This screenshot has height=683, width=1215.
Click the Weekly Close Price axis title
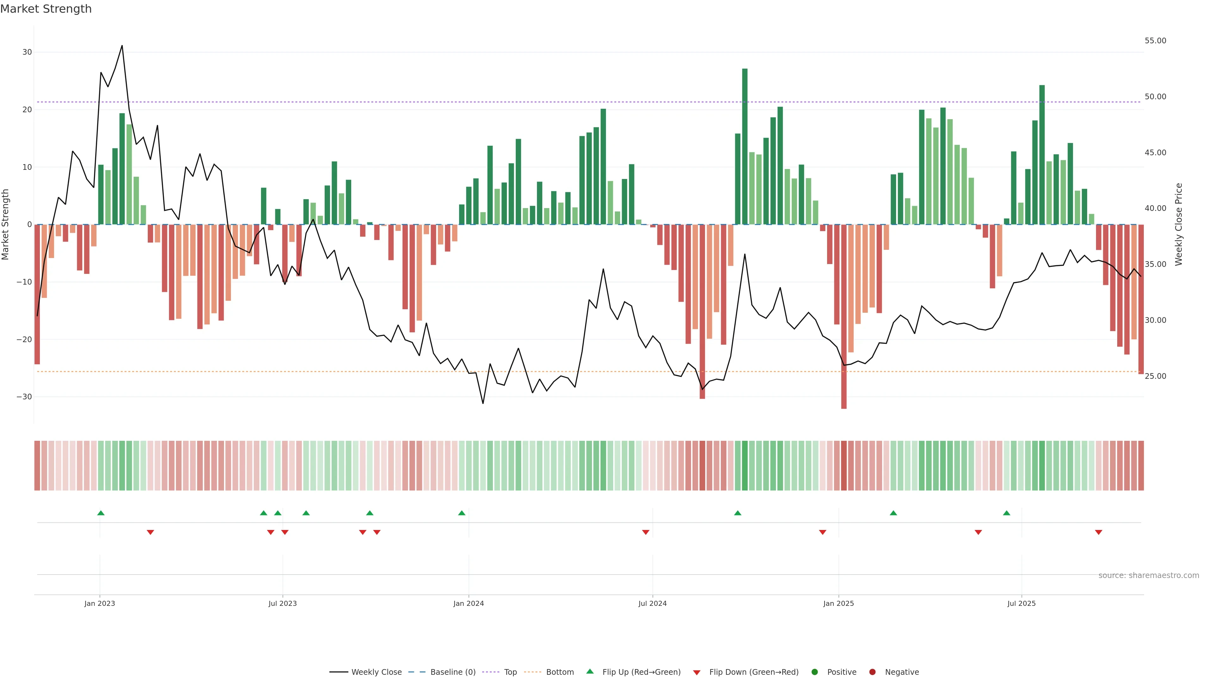point(1179,225)
